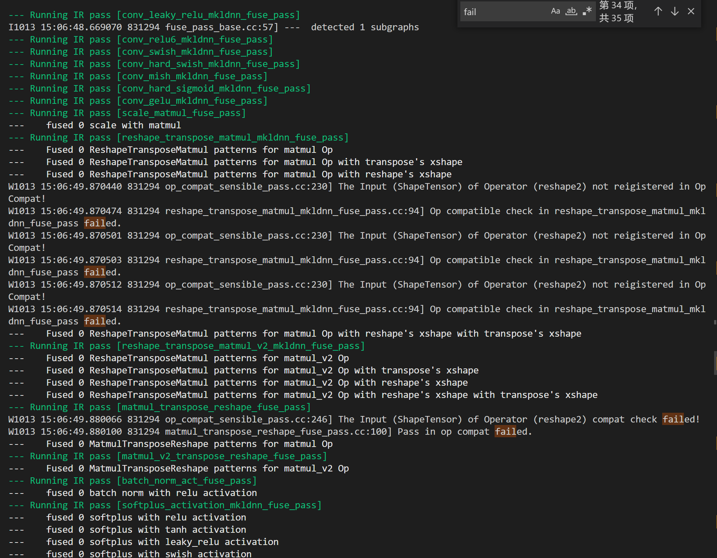Screen dimensions: 717x558
Task: Click the scale_matmul_fuse_pass pass name
Action: coord(181,113)
